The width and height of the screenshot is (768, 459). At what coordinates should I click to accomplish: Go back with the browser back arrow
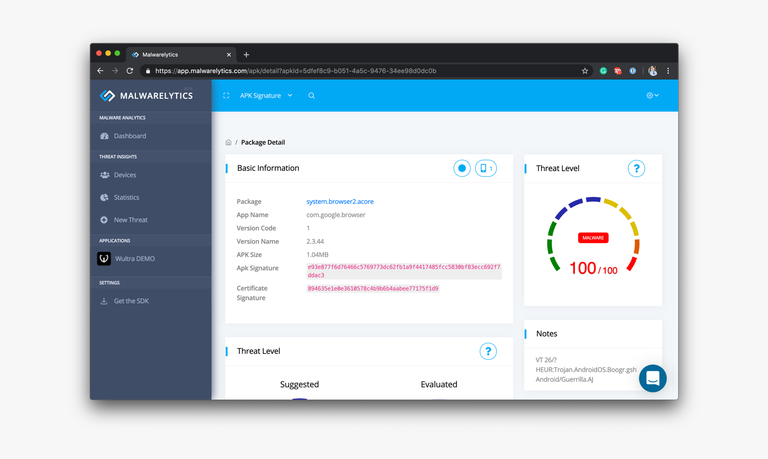(x=100, y=71)
